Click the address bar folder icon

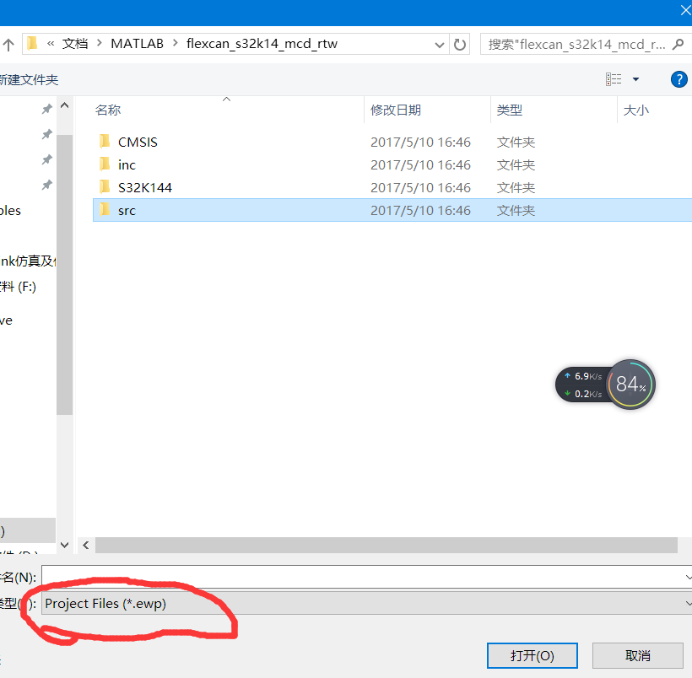(x=32, y=44)
